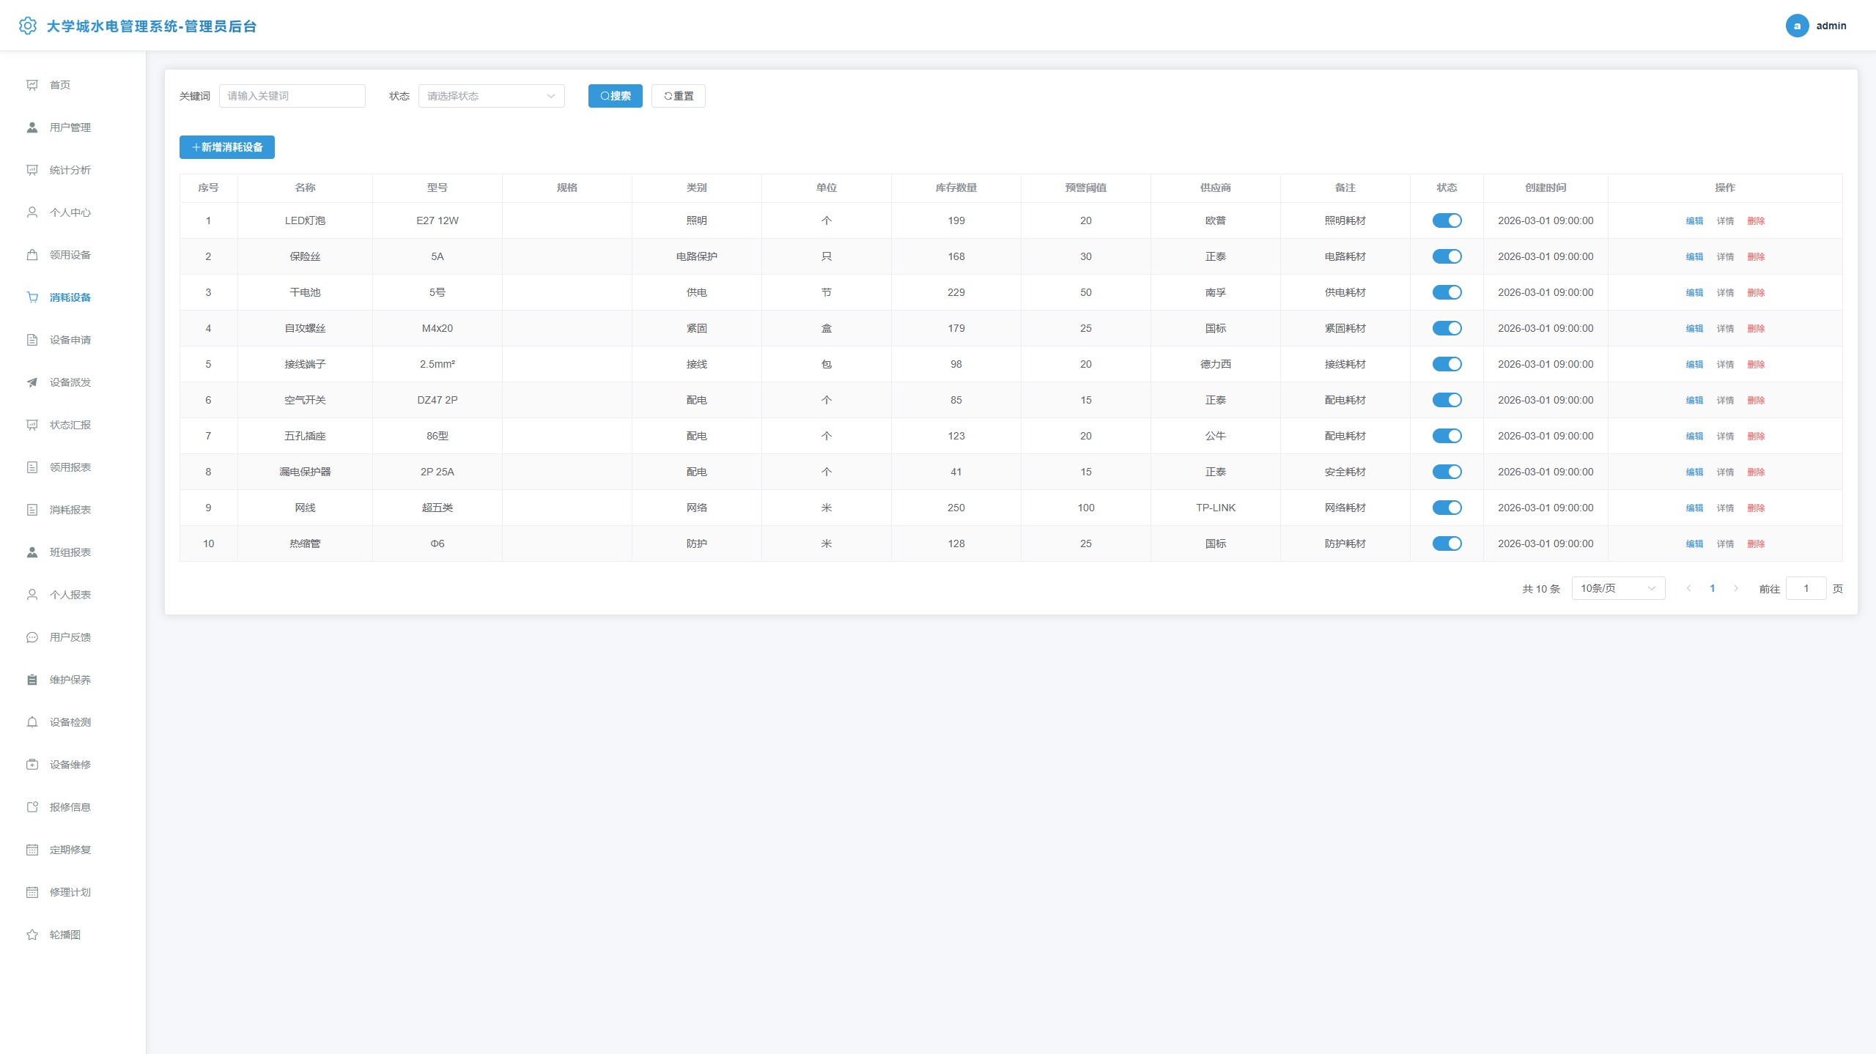Open the 状态 filter dropdown
Image resolution: width=1876 pixels, height=1054 pixels.
click(491, 96)
